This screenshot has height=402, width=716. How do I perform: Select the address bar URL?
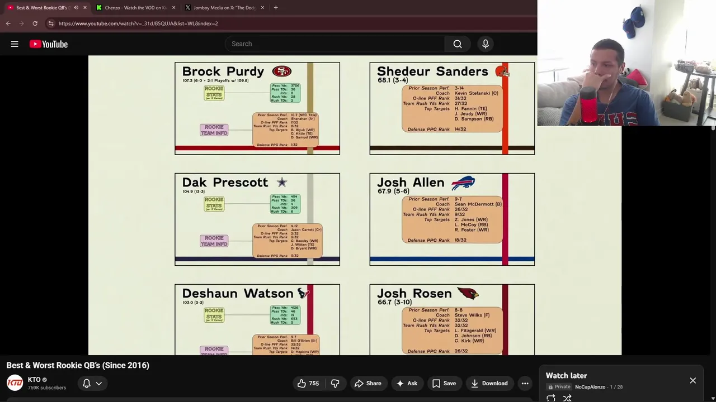(138, 23)
